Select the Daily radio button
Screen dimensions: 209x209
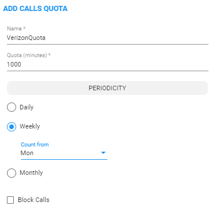click(12, 107)
